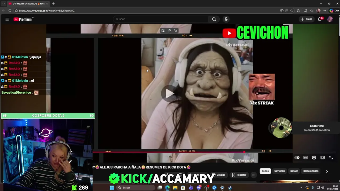Open Steam from taskbar
This screenshot has width=340, height=191.
pyautogui.click(x=230, y=188)
